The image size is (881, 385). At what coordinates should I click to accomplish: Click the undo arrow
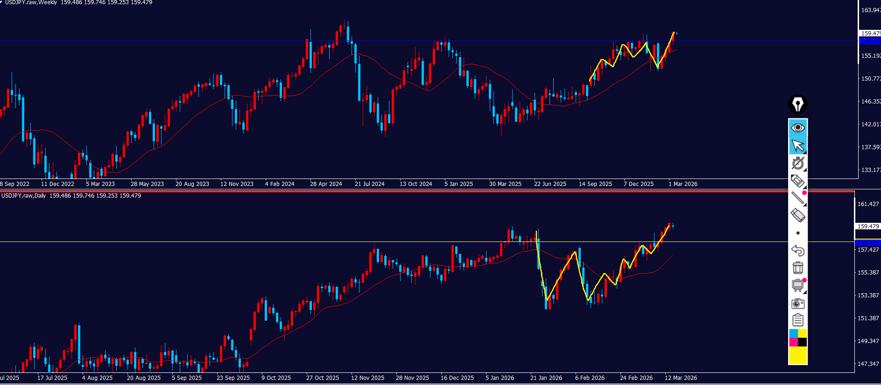(x=798, y=250)
